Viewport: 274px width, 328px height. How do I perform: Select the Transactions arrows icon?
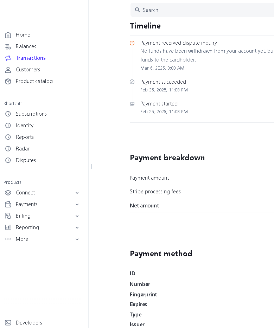point(8,58)
